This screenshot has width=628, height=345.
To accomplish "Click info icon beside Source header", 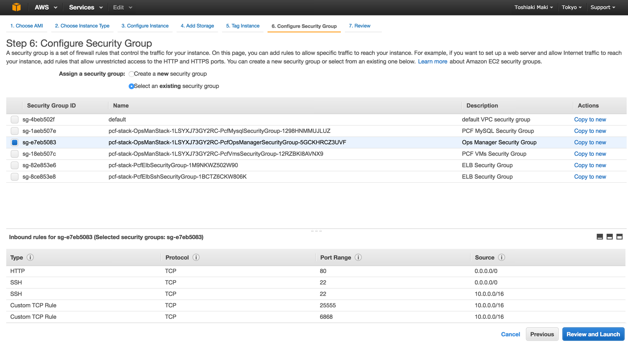I will tap(501, 258).
